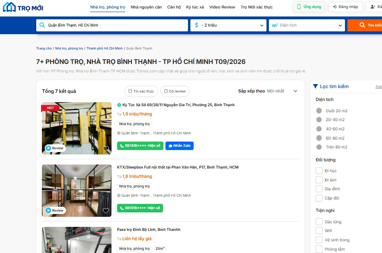
Task: Open Nhà nguyên căn menu
Action: click(146, 7)
